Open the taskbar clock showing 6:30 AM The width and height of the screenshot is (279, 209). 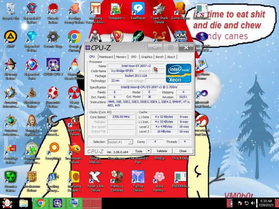tap(266, 203)
